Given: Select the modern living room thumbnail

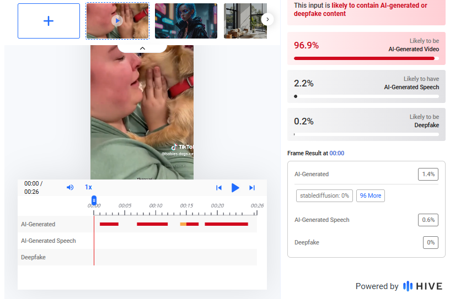Looking at the screenshot, I should click(x=242, y=21).
